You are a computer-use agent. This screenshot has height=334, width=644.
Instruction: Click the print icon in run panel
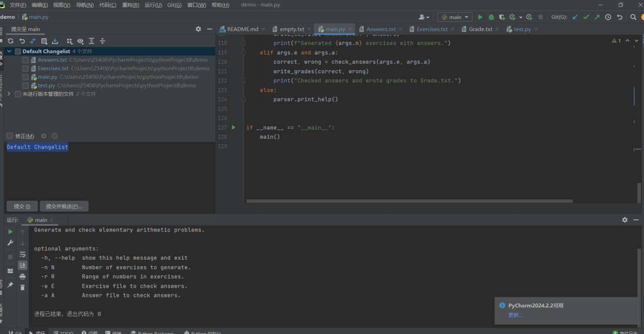pyautogui.click(x=23, y=276)
